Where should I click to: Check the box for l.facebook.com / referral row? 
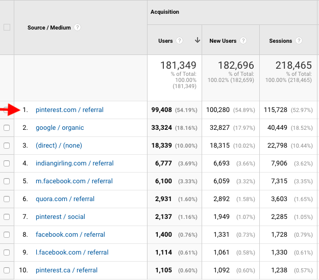7,253
